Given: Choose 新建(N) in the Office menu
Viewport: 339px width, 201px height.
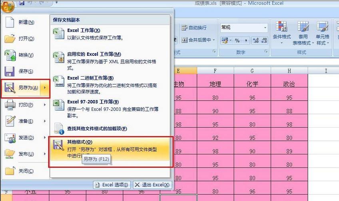Looking at the screenshot, I should (26, 22).
